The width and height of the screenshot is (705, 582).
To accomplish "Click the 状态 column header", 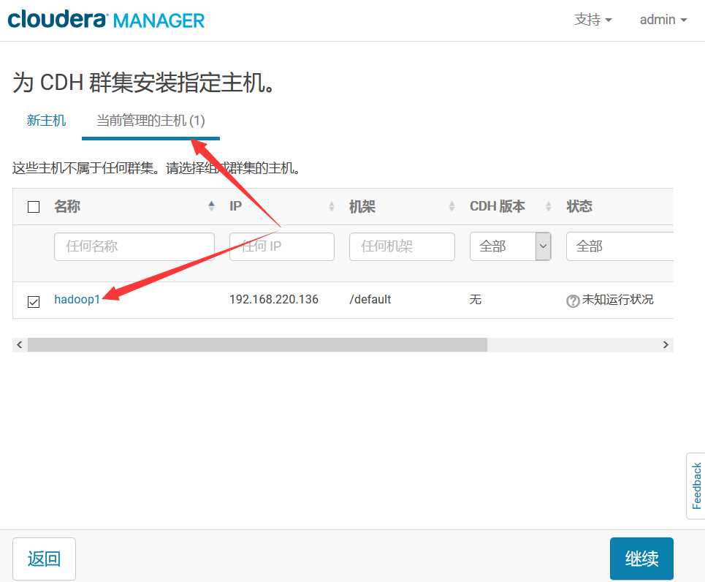I will (579, 206).
